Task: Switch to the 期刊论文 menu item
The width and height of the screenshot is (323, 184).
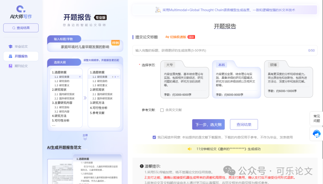Action: [21, 66]
